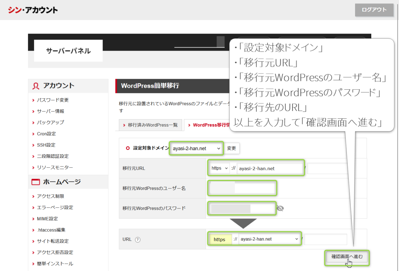
Task: Open リソースモニター in the sidebar
Action: [55, 167]
